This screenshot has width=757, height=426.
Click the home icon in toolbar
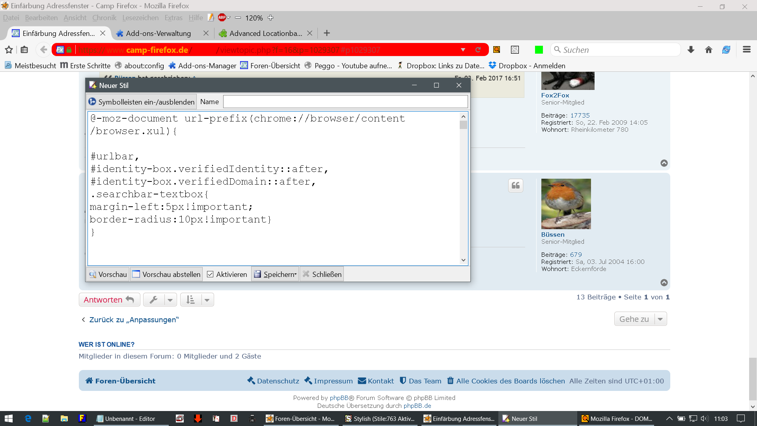(709, 50)
